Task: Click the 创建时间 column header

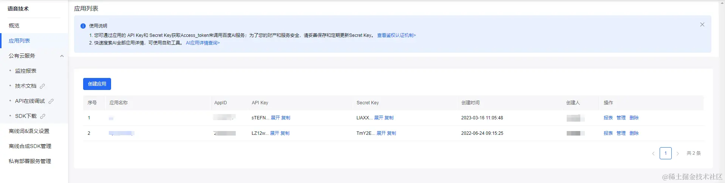Action: click(470, 103)
